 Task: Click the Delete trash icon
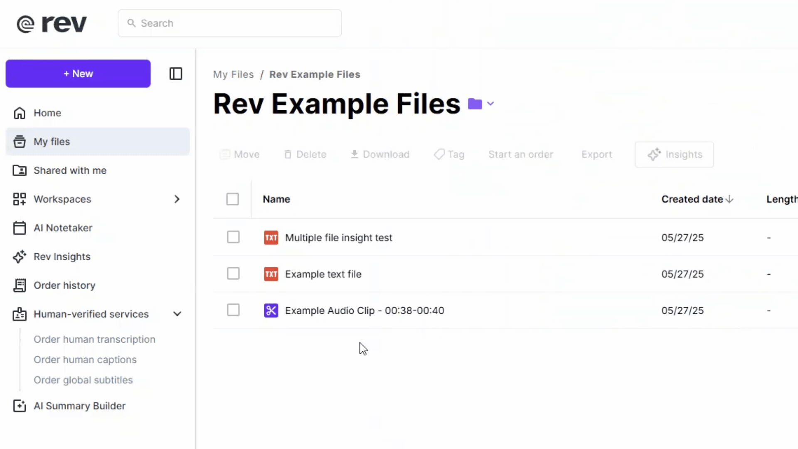click(x=288, y=154)
